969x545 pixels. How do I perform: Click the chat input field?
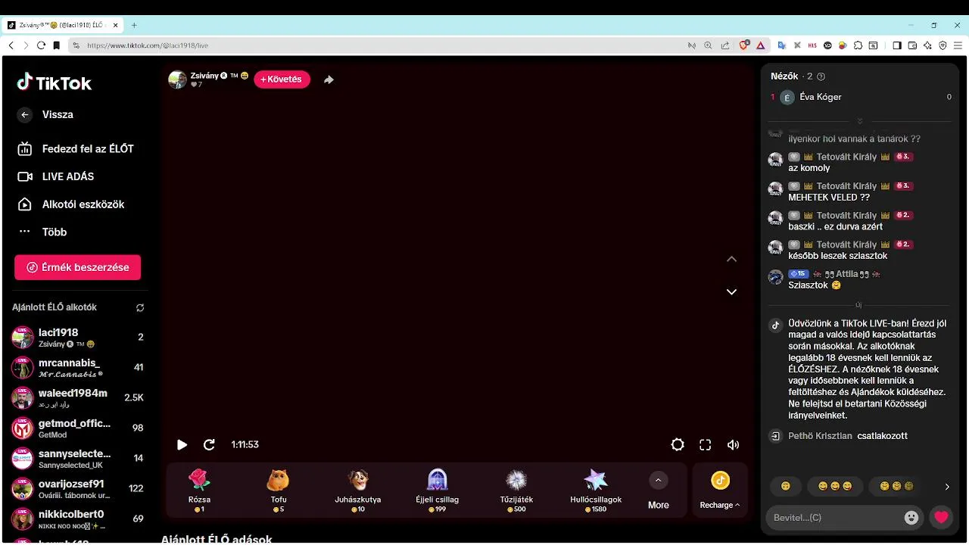(x=834, y=518)
